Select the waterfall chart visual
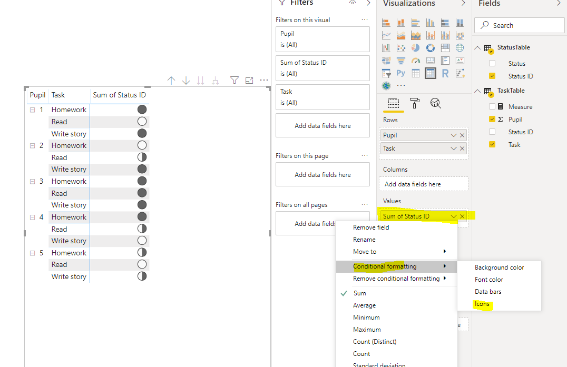Viewport: 567px width, 367px height. (386, 48)
